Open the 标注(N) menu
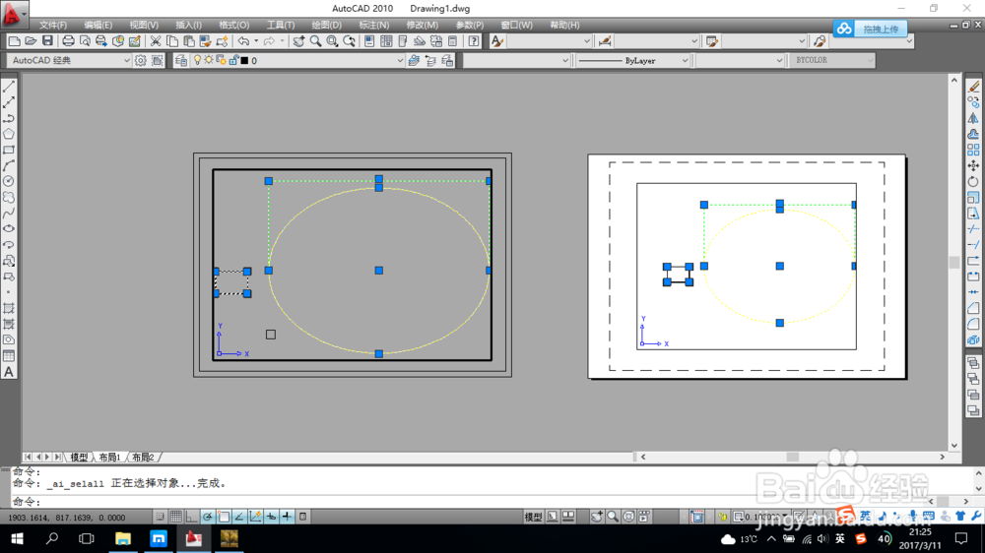Screen dimensions: 985x553 pos(373,26)
